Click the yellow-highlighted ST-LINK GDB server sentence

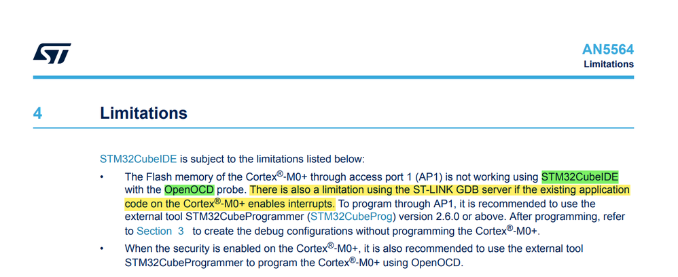pos(376,196)
